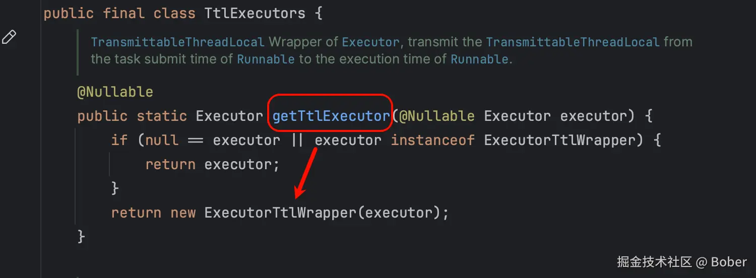Click the first Runnable doc link
756x278 pixels.
tap(266, 59)
